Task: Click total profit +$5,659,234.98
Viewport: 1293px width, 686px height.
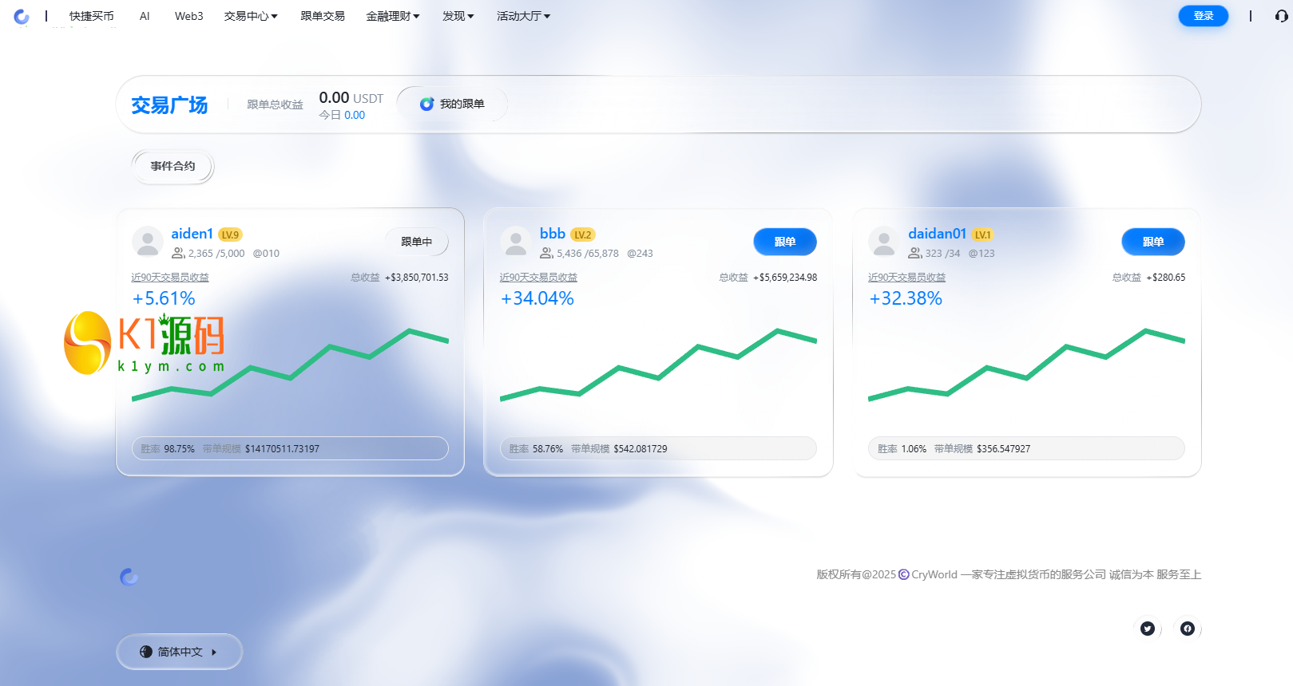Action: point(785,278)
